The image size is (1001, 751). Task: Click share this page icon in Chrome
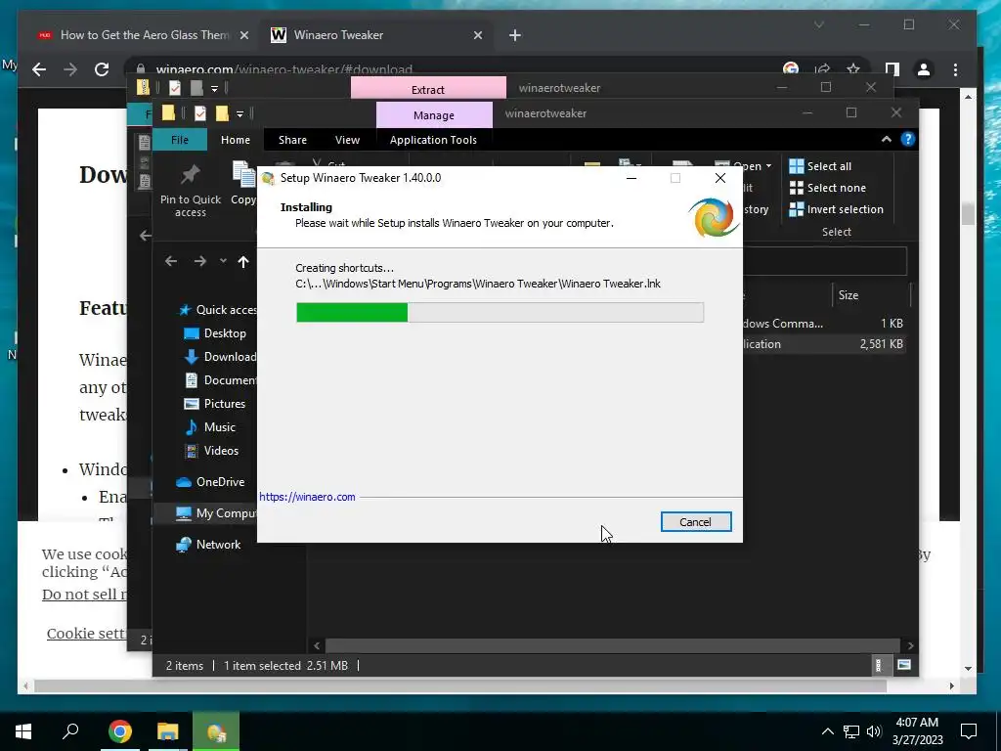(822, 69)
